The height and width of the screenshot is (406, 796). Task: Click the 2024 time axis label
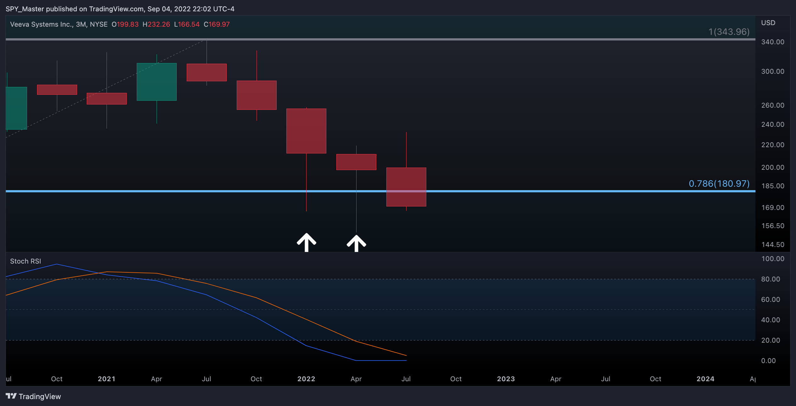[x=705, y=379]
